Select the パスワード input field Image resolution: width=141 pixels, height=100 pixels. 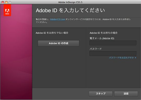pos(113,54)
